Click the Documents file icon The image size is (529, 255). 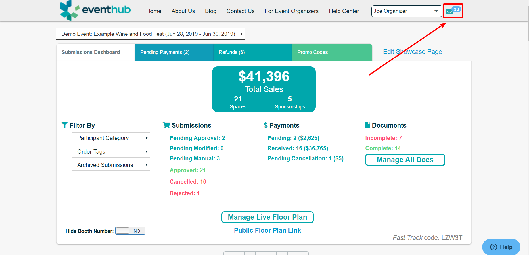(x=368, y=125)
